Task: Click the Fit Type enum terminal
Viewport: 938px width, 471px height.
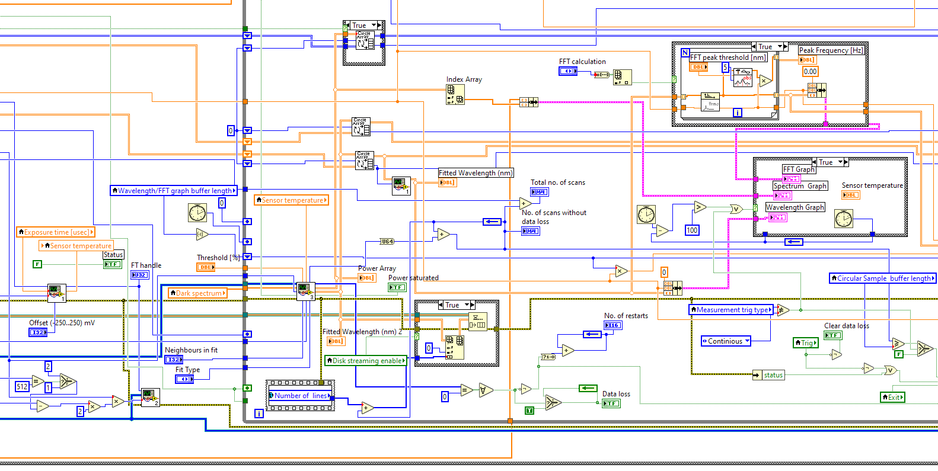Action: coord(184,379)
